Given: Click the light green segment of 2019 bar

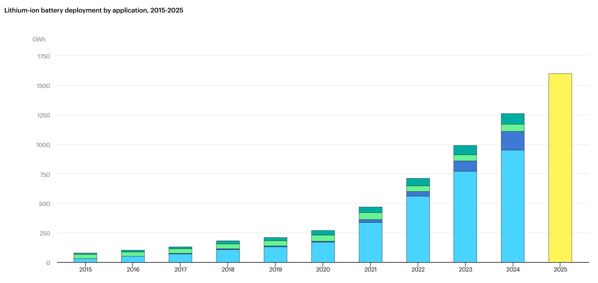Looking at the screenshot, I should (x=275, y=243).
